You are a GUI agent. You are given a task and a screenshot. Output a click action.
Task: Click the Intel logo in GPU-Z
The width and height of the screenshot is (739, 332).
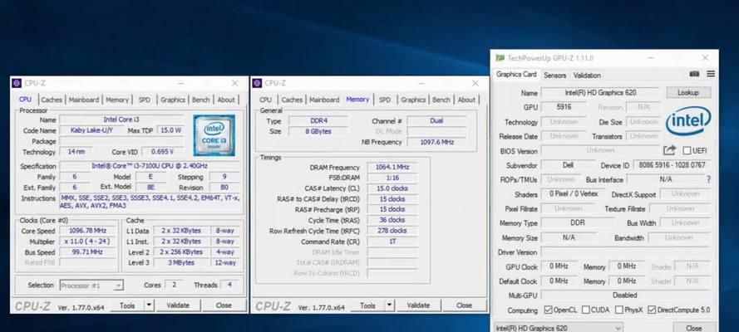[688, 121]
